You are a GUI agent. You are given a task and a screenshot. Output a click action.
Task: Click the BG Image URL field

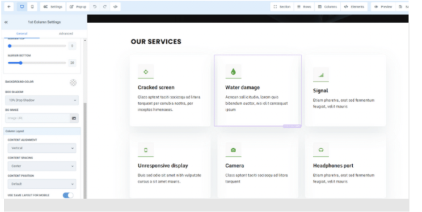point(37,118)
